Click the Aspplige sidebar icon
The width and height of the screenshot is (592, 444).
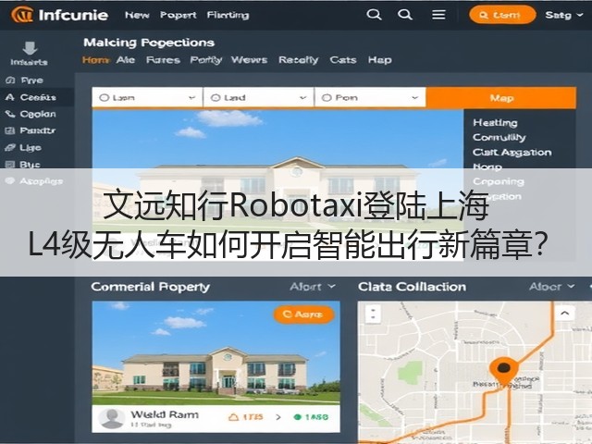10,181
